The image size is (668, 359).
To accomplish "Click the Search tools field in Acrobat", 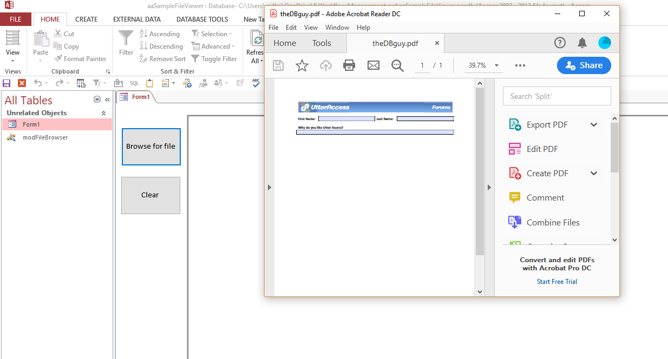I will [x=557, y=96].
